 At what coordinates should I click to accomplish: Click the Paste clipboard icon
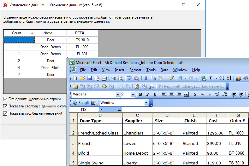[x=161, y=78]
